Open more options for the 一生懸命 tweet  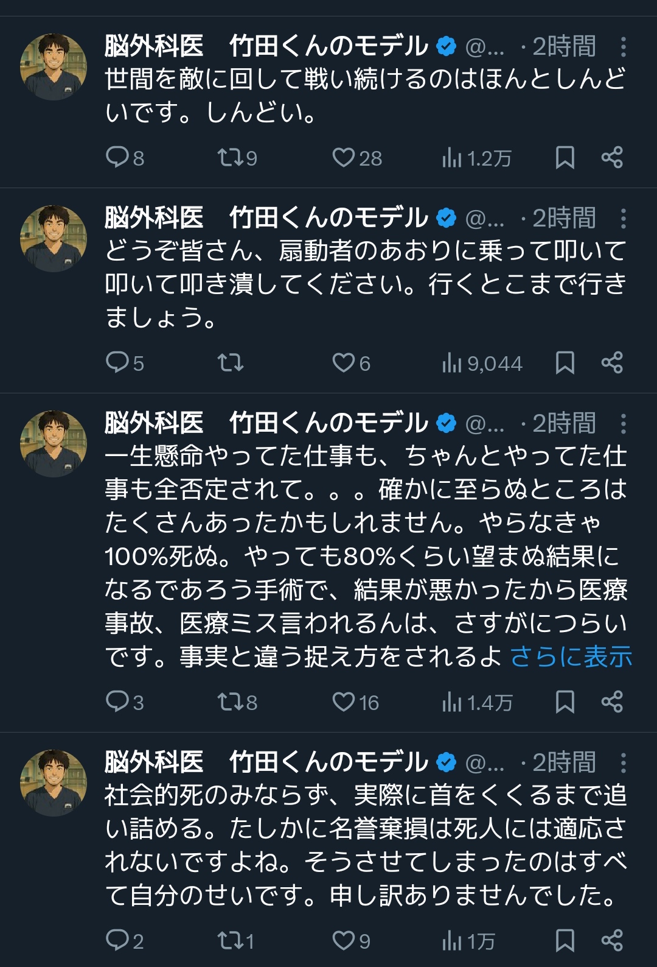(x=623, y=423)
